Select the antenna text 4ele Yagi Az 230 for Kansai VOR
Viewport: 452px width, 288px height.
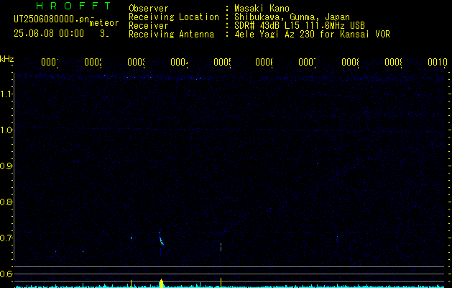pyautogui.click(x=312, y=35)
